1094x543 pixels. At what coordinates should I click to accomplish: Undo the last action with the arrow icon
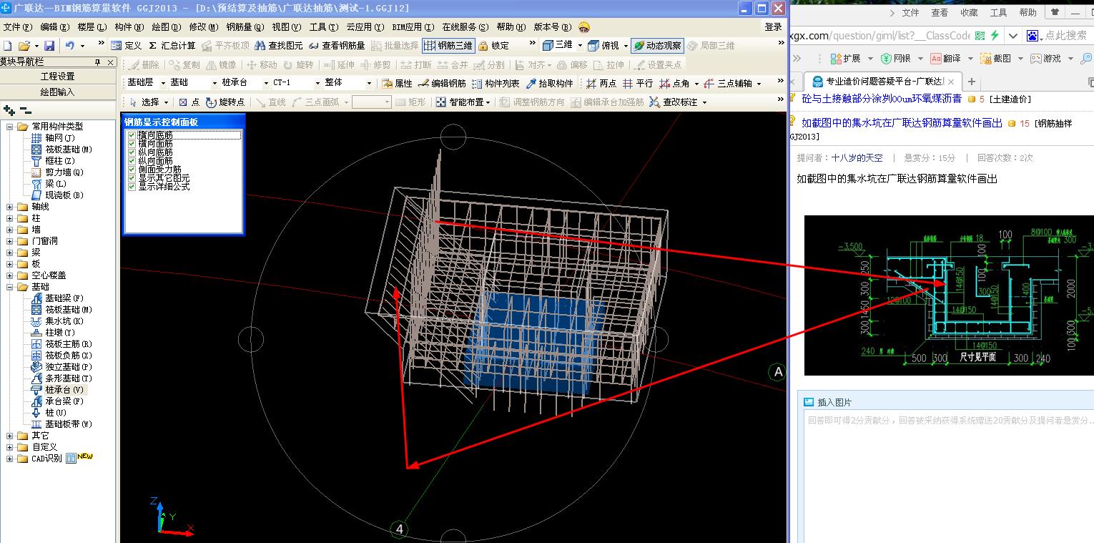pyautogui.click(x=69, y=46)
